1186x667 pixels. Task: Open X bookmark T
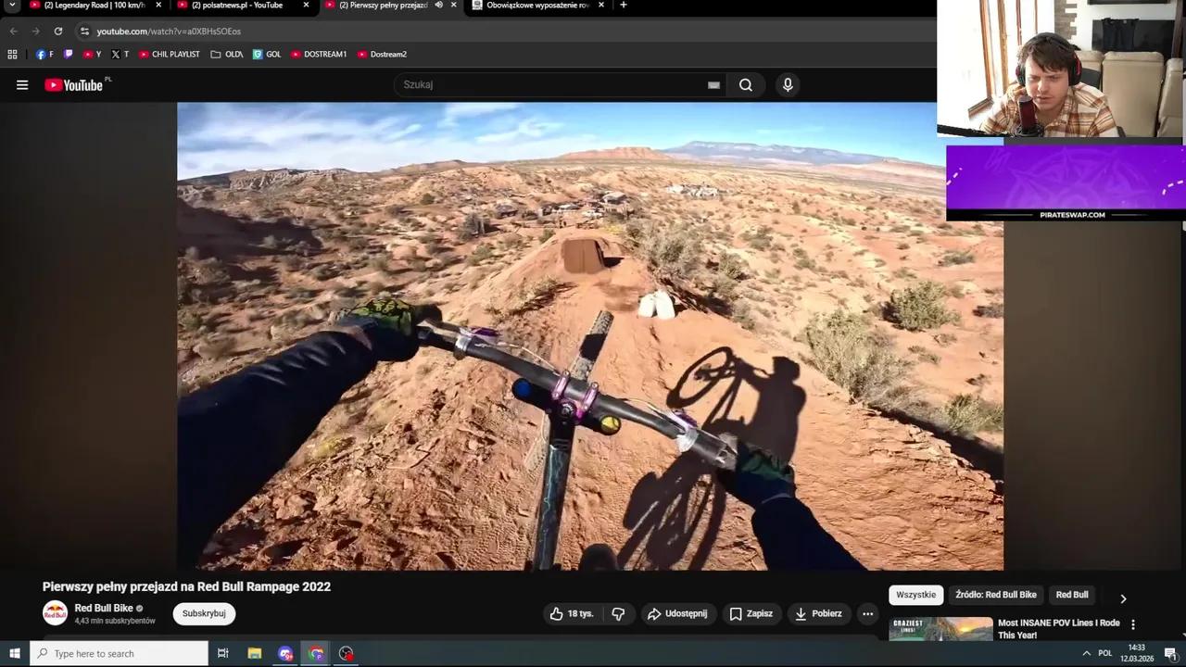[x=120, y=55]
